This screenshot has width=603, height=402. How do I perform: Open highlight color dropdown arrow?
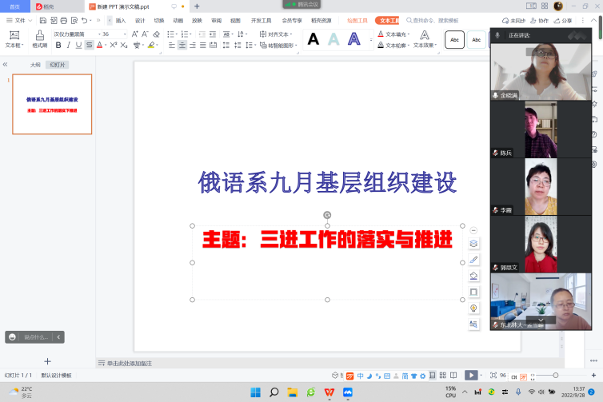(x=158, y=46)
